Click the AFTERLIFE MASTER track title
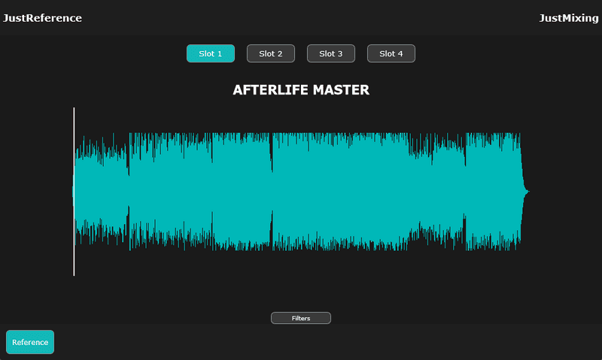 (301, 90)
